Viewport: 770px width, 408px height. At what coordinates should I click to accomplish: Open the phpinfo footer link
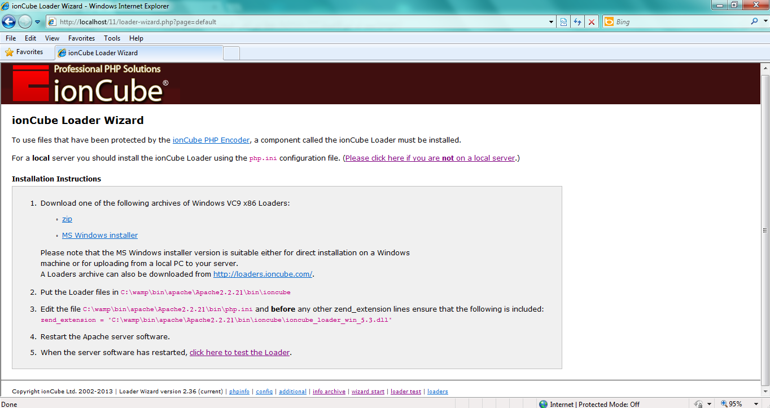tap(239, 391)
